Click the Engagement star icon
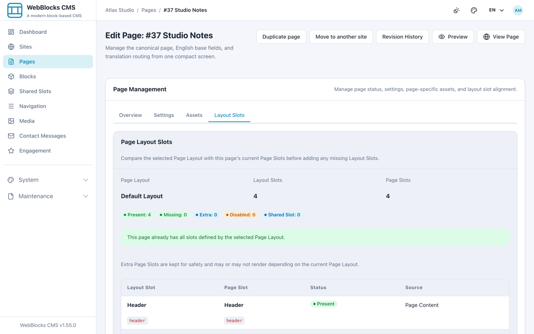The width and height of the screenshot is (534, 334). pos(11,151)
